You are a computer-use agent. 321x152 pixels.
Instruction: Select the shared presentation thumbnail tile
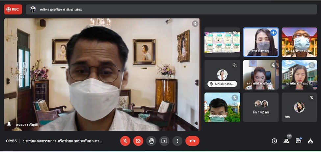pyautogui.click(x=222, y=42)
